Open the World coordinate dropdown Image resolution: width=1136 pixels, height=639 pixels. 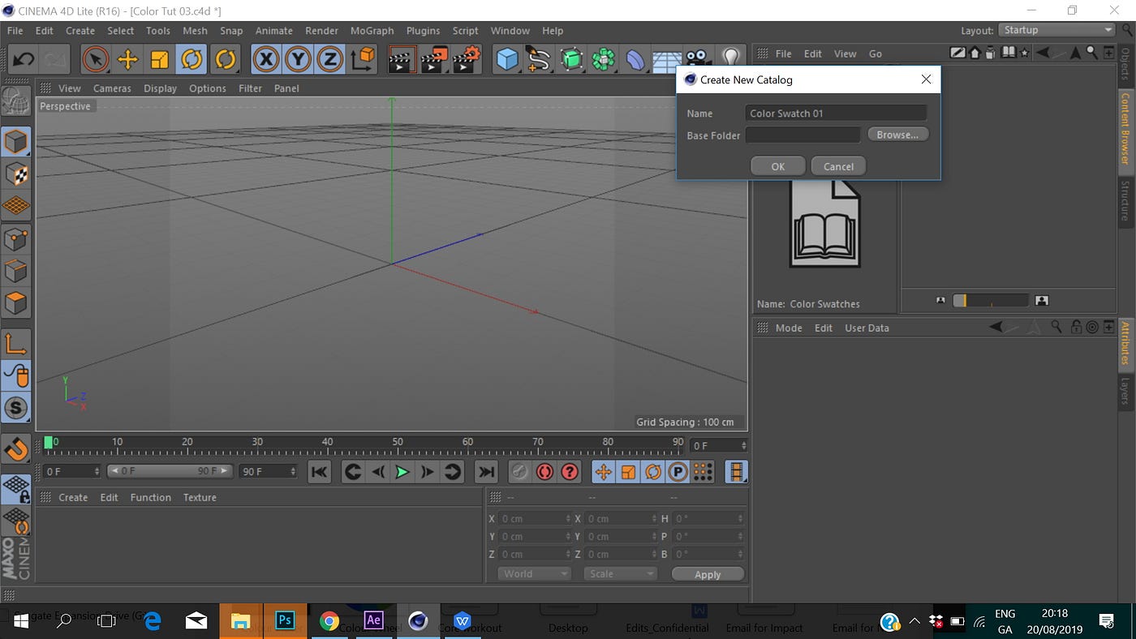point(534,573)
